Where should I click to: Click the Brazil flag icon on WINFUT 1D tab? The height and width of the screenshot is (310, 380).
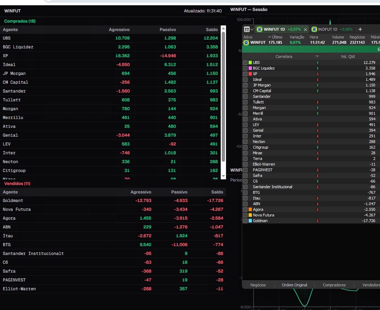coord(260,29)
